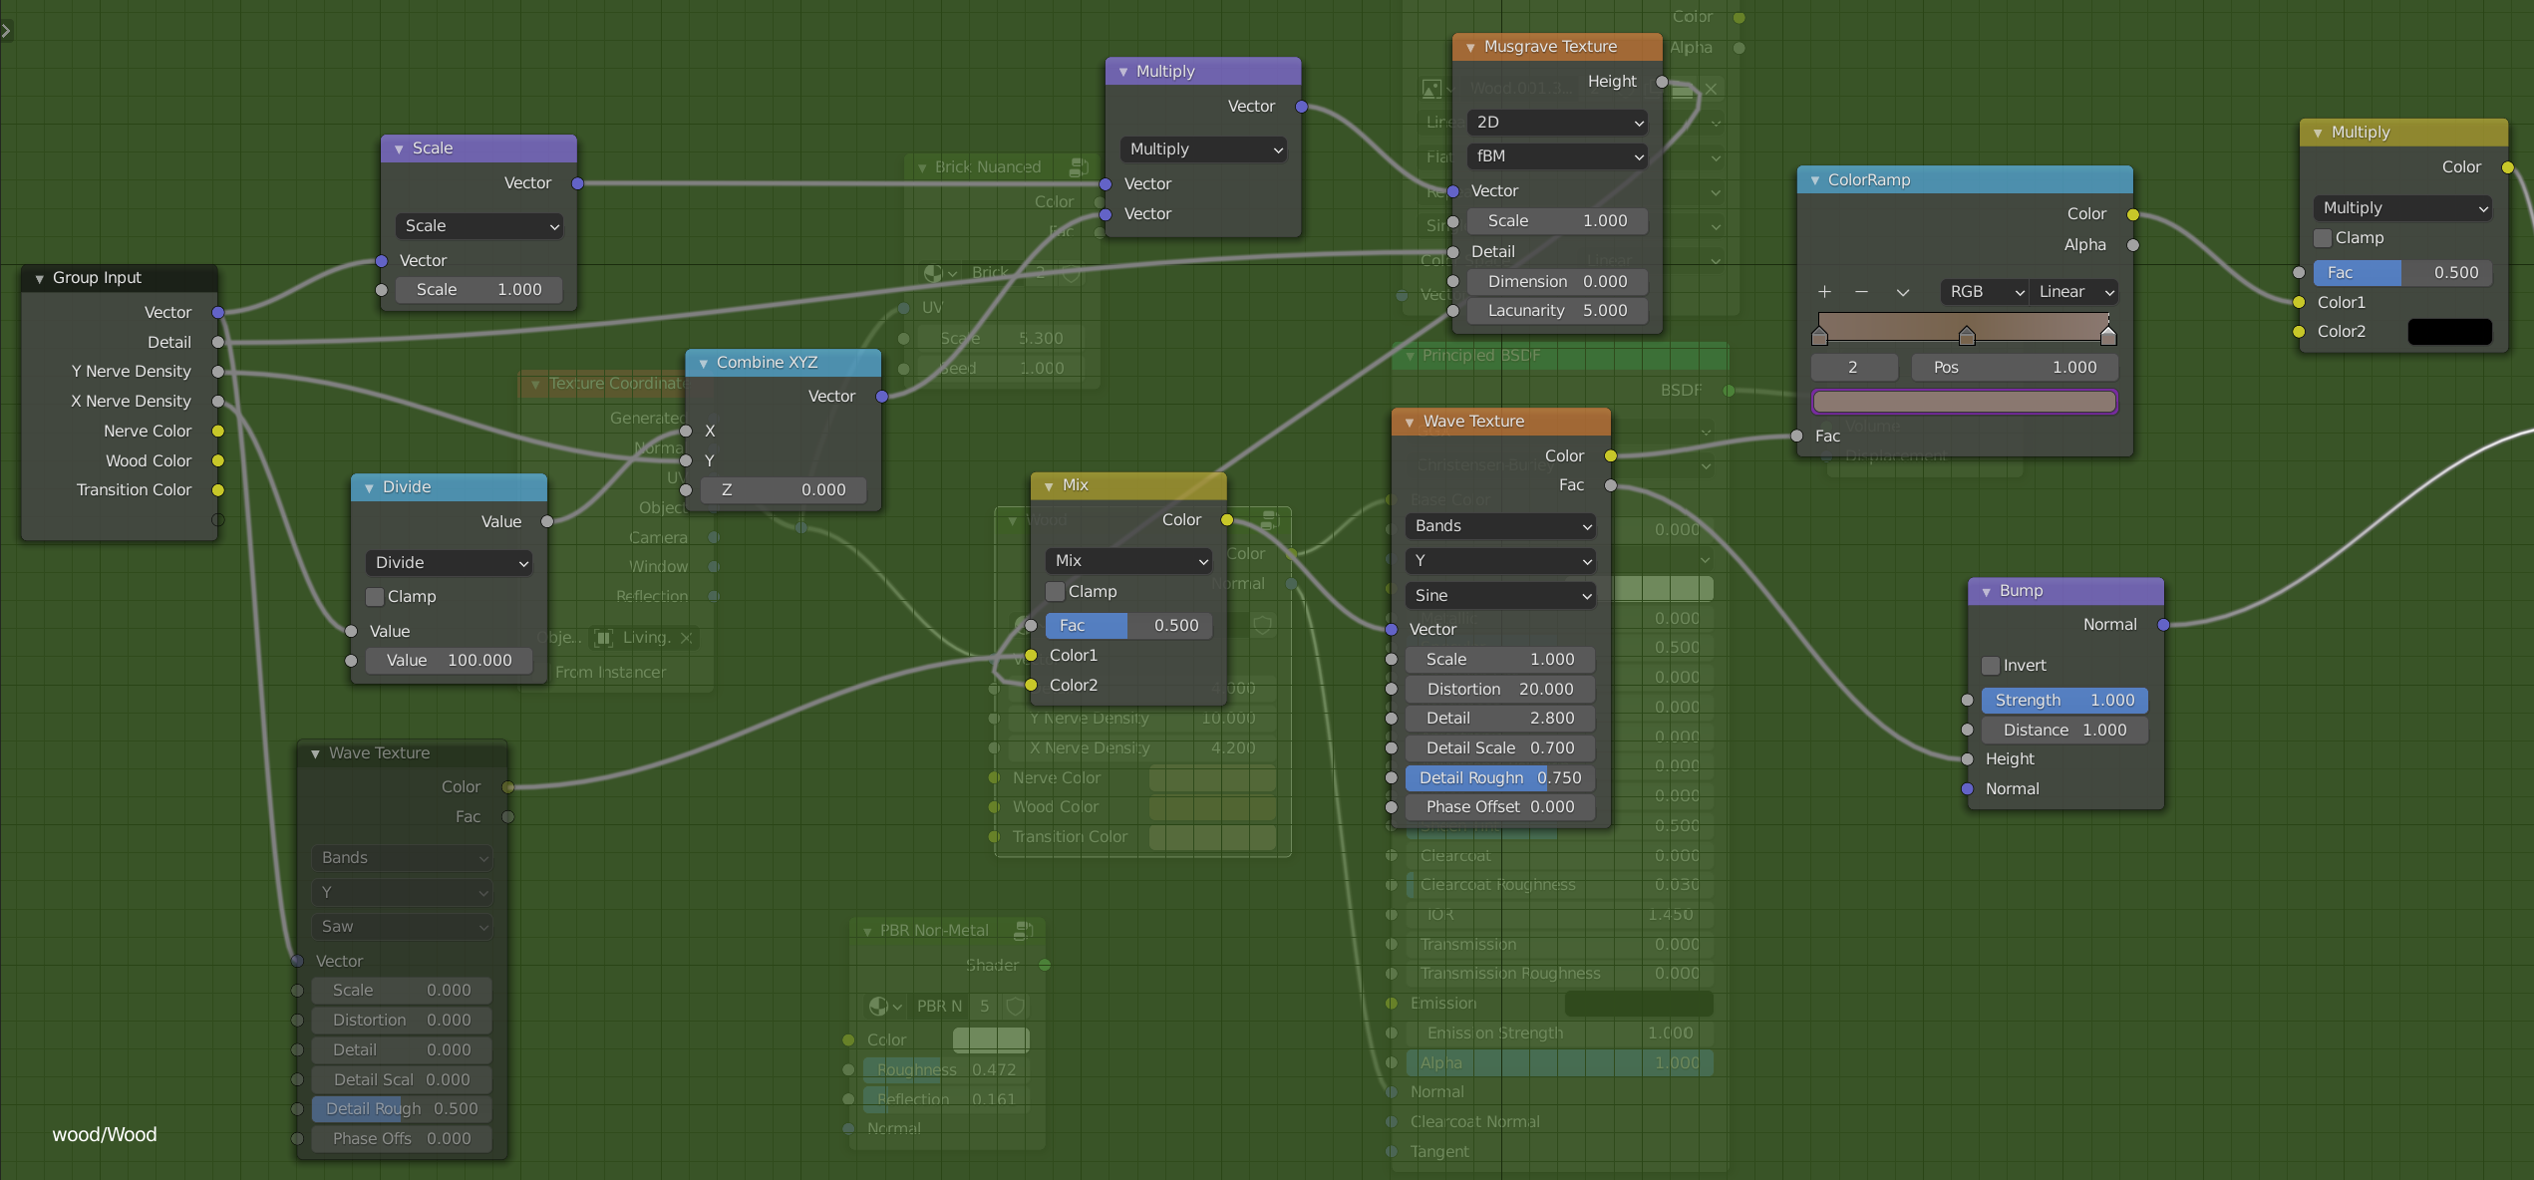
Task: Edit ColorRamp Pos 1.000 field
Action: click(x=2015, y=368)
